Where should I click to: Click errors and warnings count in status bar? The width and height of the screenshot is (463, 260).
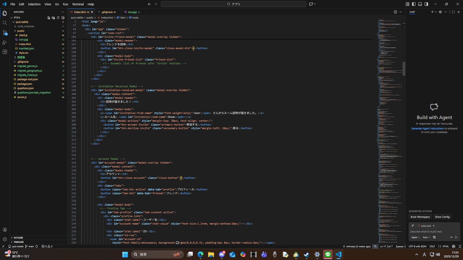tap(47, 246)
